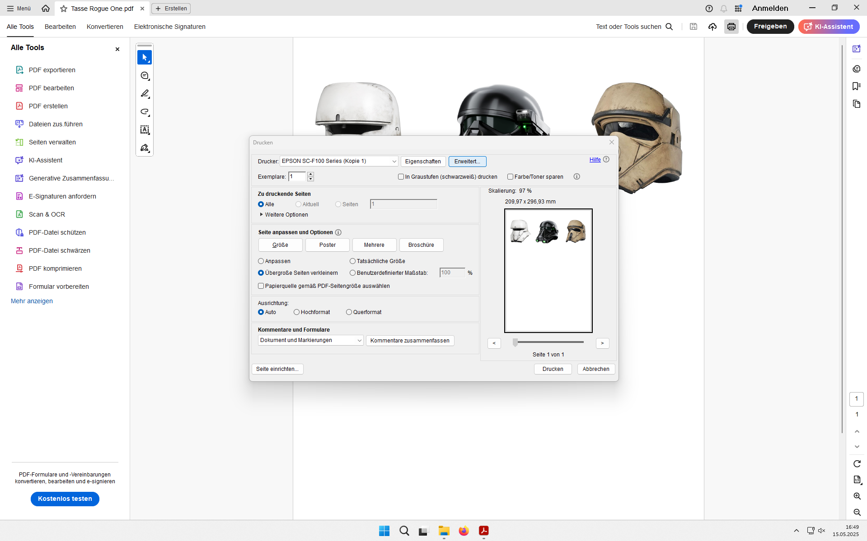Click the rotate page icon
The width and height of the screenshot is (867, 541).
tap(857, 464)
